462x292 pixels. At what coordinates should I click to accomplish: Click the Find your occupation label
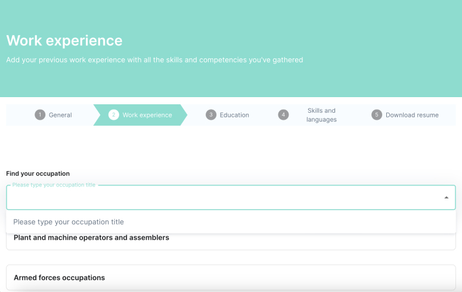click(38, 173)
